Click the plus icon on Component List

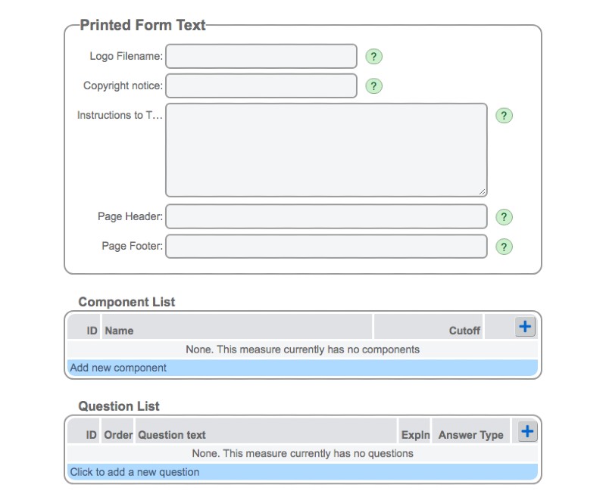pos(526,326)
